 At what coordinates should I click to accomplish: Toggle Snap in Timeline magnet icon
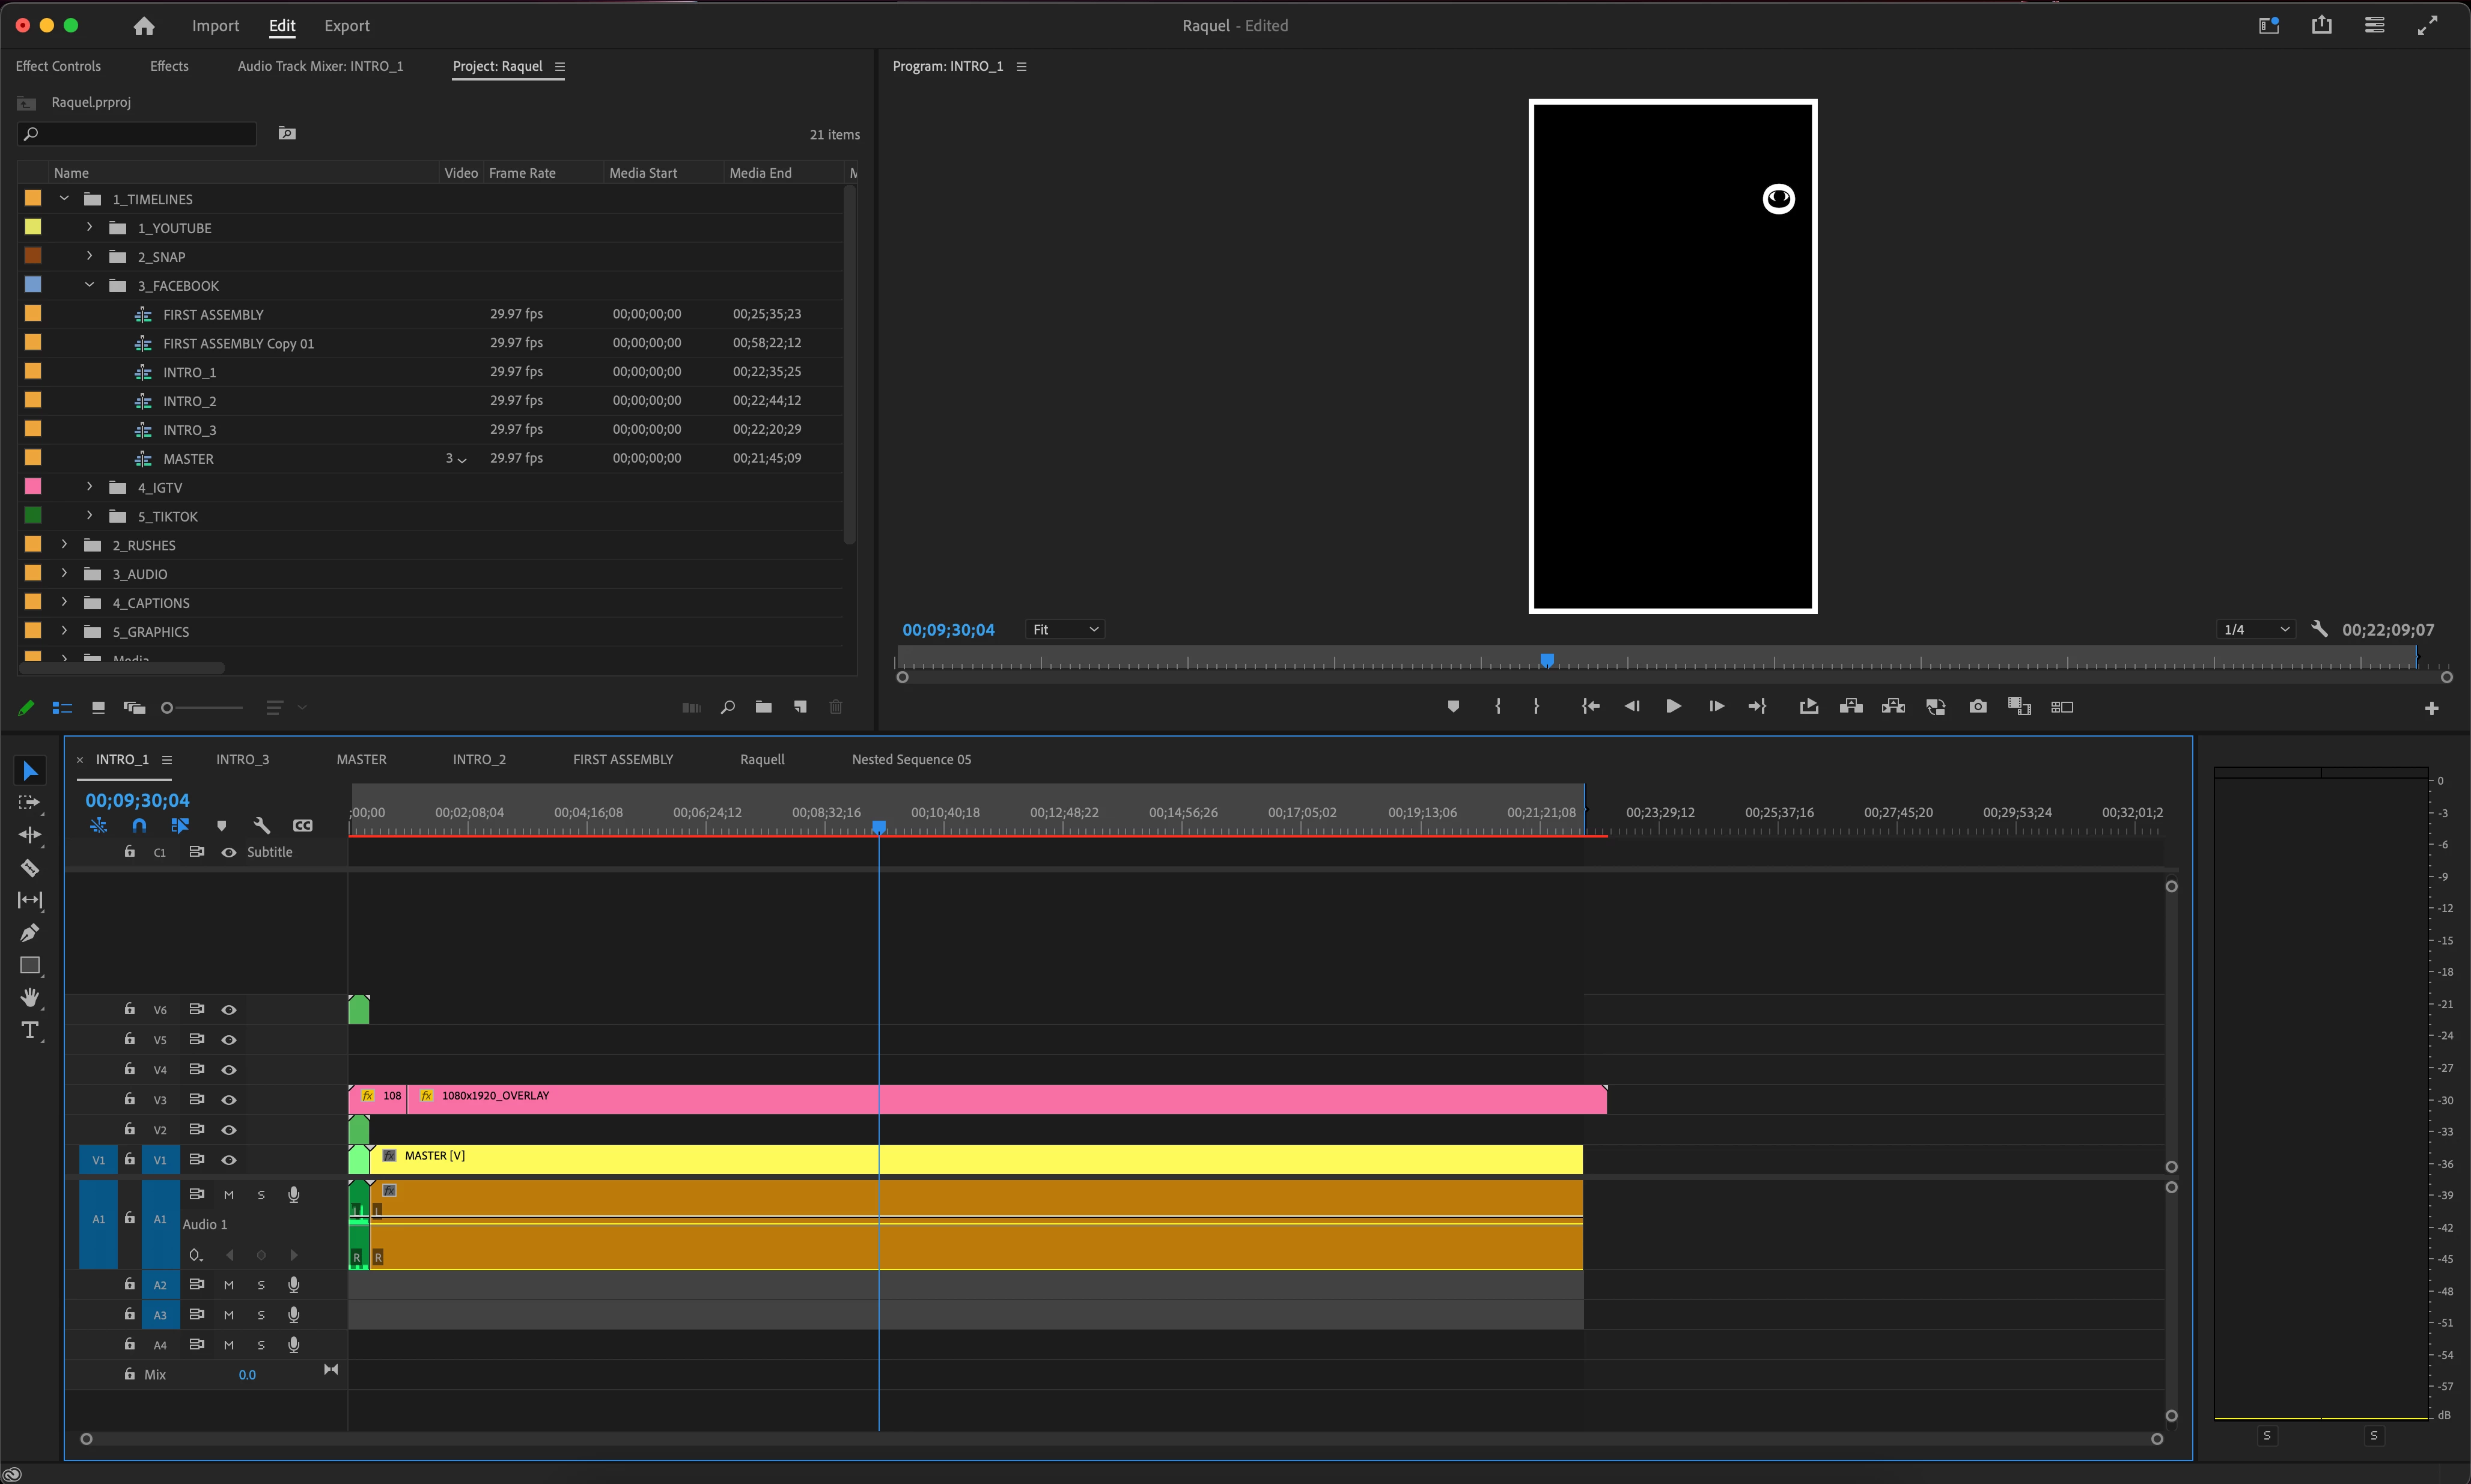[x=139, y=825]
